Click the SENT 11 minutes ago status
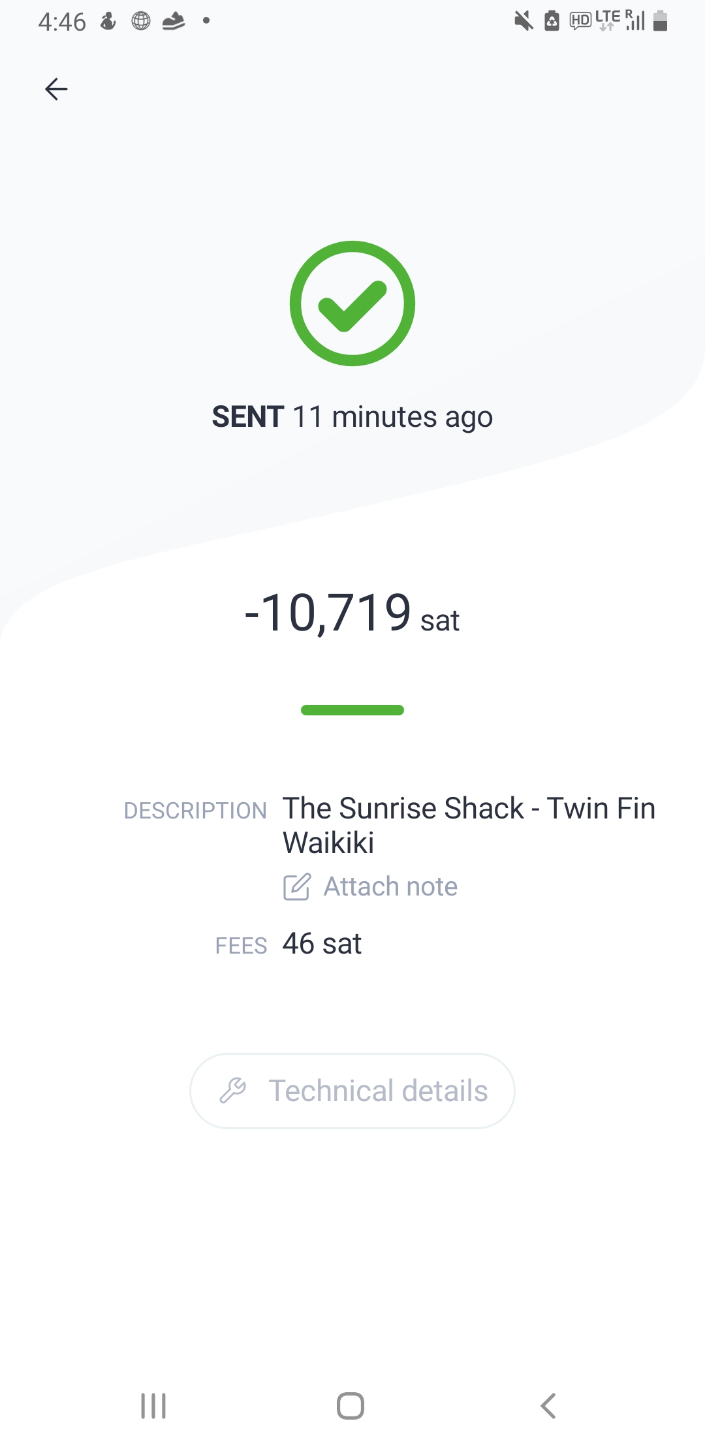Viewport: 705px width, 1449px height. 352,417
